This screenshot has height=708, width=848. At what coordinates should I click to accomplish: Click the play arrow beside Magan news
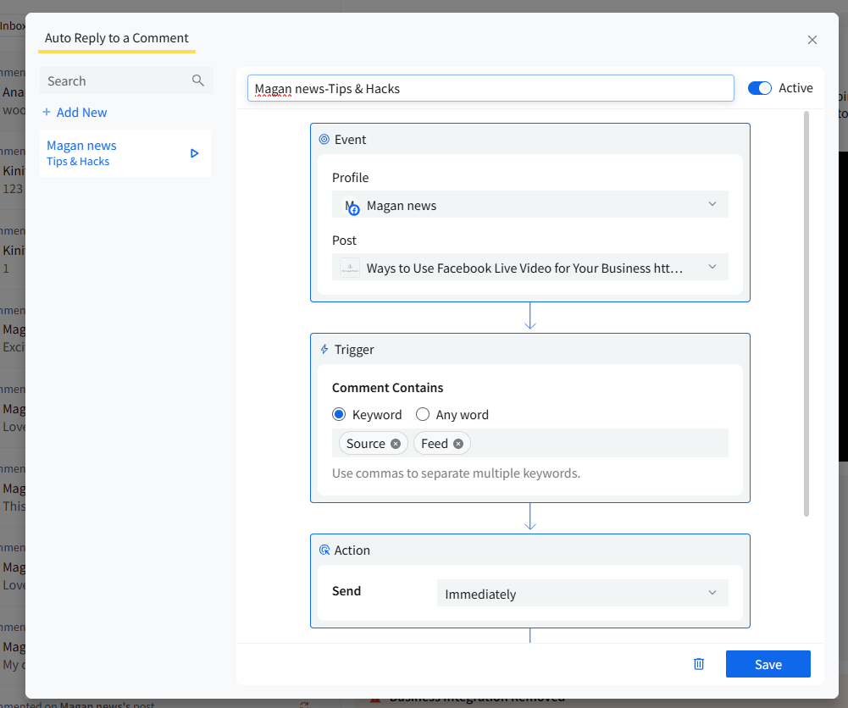point(195,153)
